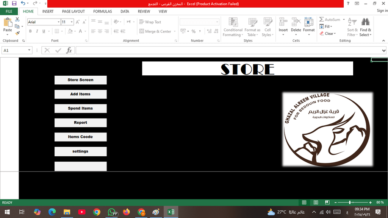Toggle Wrap Text
The image size is (388, 218).
150,22
